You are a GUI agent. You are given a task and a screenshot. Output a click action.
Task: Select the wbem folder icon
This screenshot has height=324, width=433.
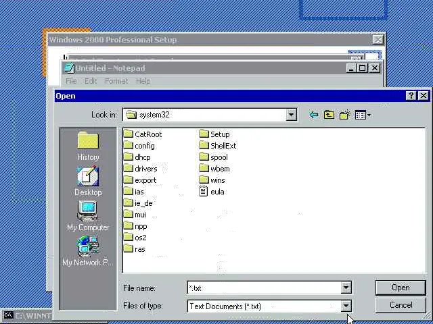(204, 169)
